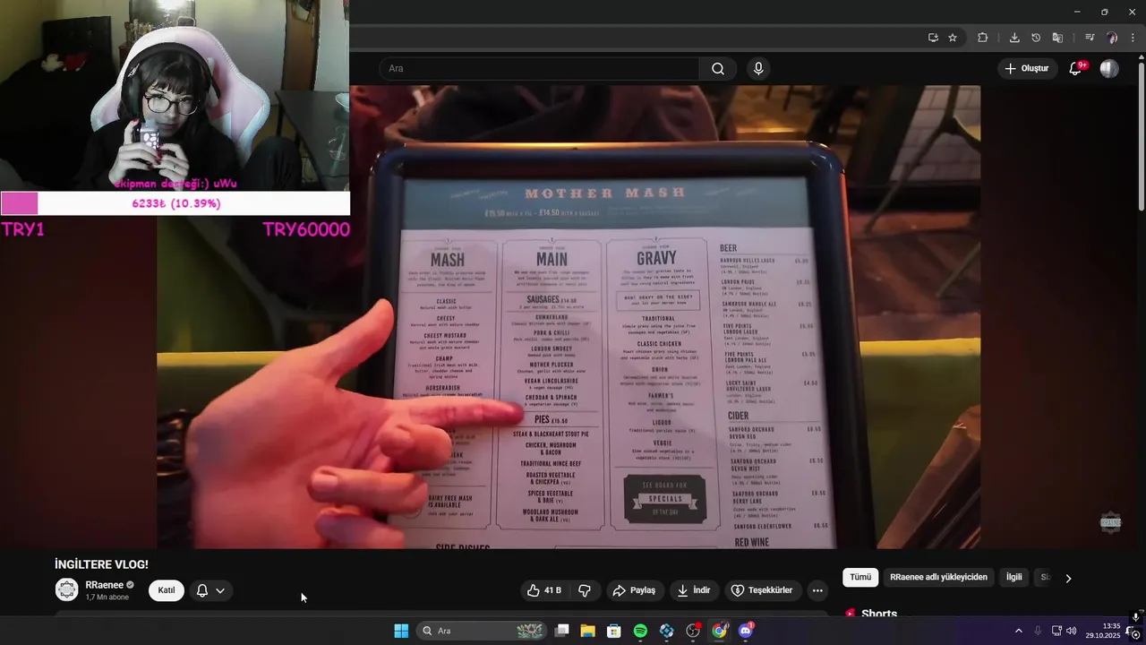Dislike the İNGİLTERE VLOG video
The image size is (1146, 645).
[585, 590]
